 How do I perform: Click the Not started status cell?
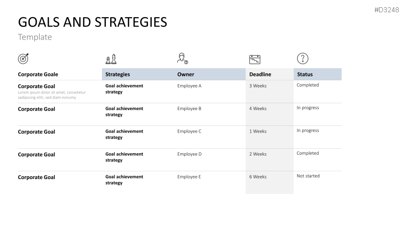tap(308, 176)
